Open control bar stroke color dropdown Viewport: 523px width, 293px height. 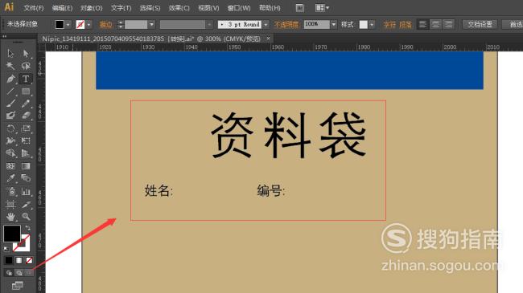pyautogui.click(x=89, y=25)
